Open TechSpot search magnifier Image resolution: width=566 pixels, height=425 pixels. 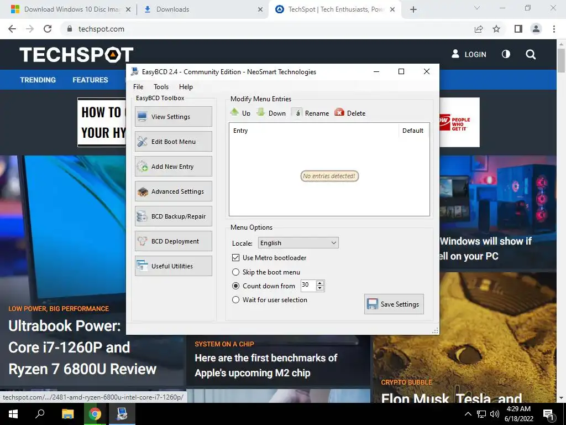[x=531, y=55]
